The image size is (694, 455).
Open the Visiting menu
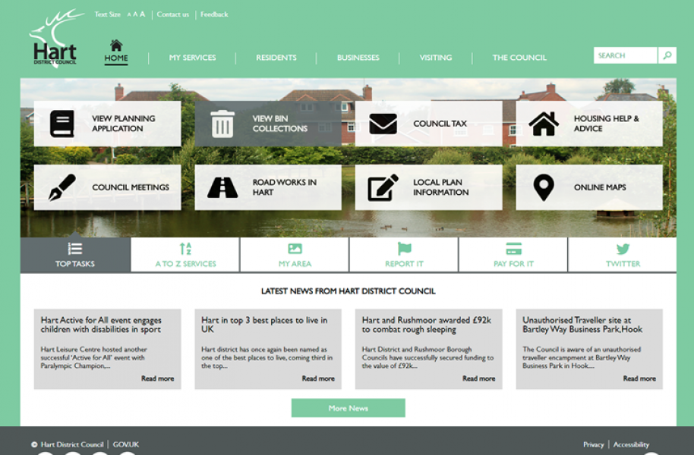coord(436,58)
